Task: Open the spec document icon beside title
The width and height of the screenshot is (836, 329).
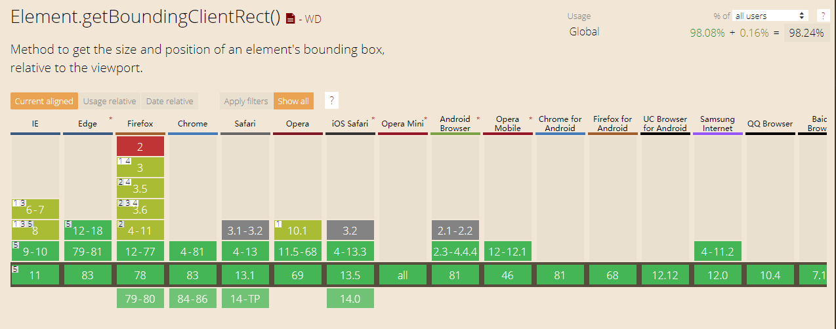Action: click(x=290, y=20)
